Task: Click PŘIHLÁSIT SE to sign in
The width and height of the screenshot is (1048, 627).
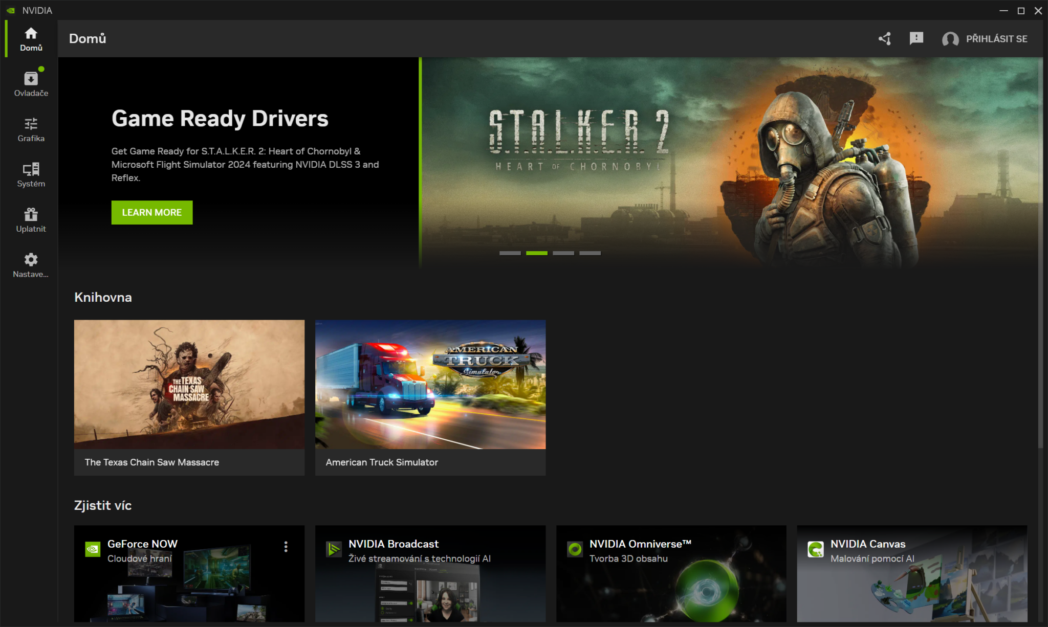Action: pos(996,39)
